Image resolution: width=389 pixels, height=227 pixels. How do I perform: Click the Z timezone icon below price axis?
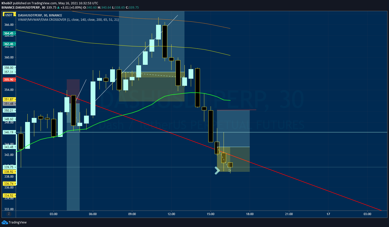tap(9, 214)
